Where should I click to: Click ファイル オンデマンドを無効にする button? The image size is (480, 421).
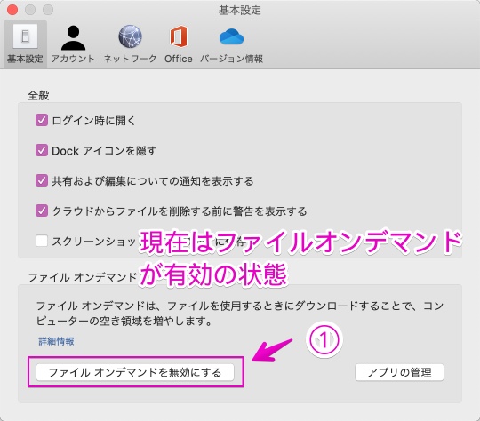[x=135, y=372]
